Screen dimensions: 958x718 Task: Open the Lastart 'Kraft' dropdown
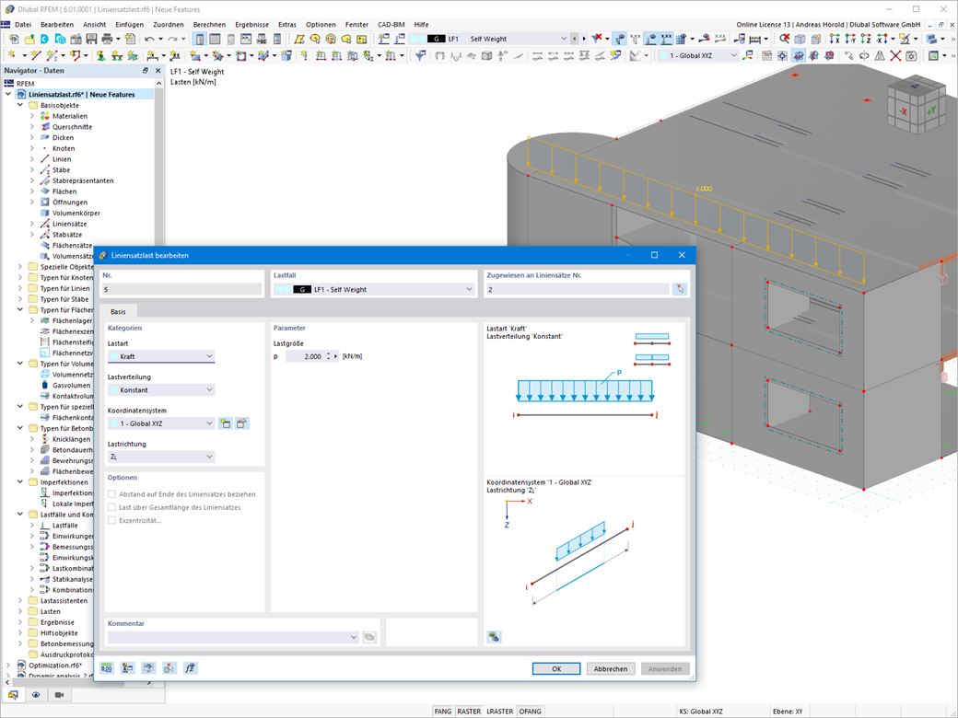(x=161, y=356)
